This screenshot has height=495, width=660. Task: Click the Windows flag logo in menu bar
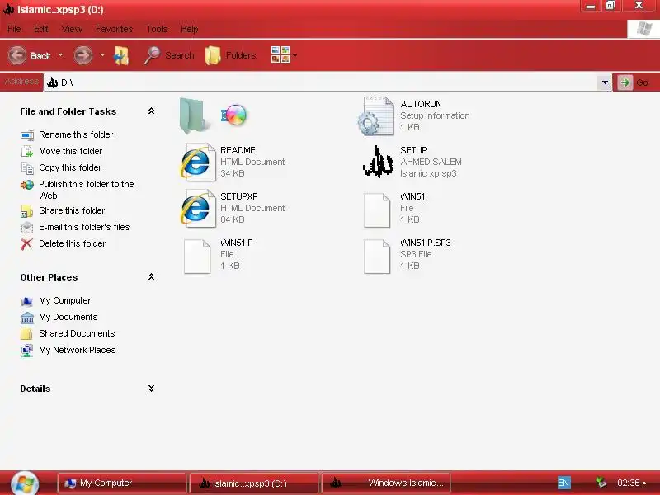[643, 29]
